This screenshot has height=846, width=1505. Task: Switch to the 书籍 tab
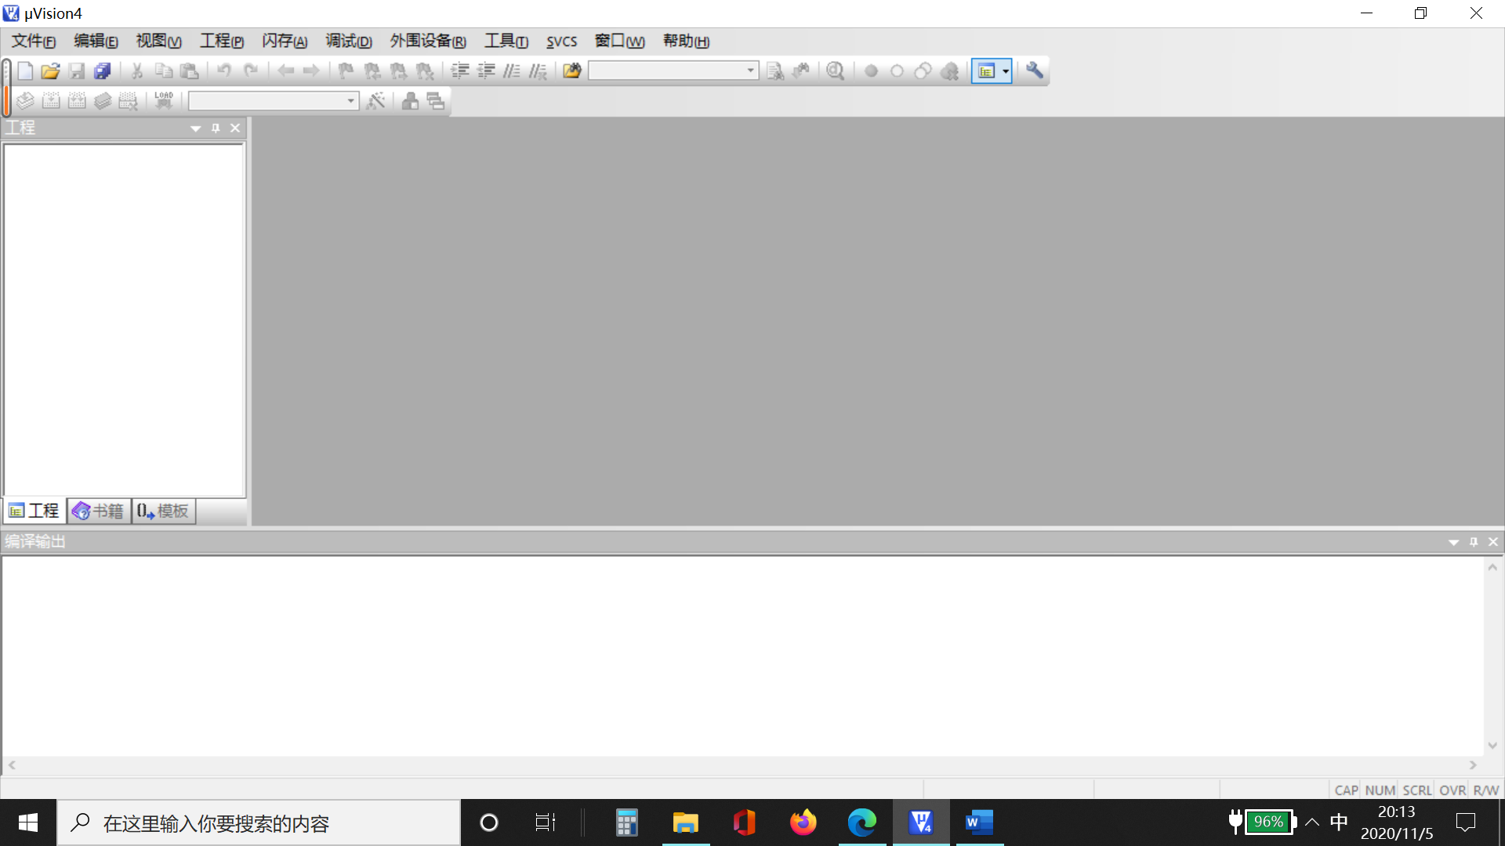coord(99,511)
